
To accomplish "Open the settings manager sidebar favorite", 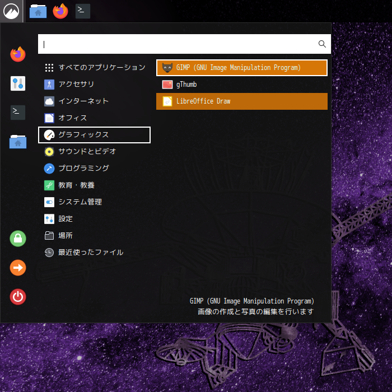I will 18,83.
